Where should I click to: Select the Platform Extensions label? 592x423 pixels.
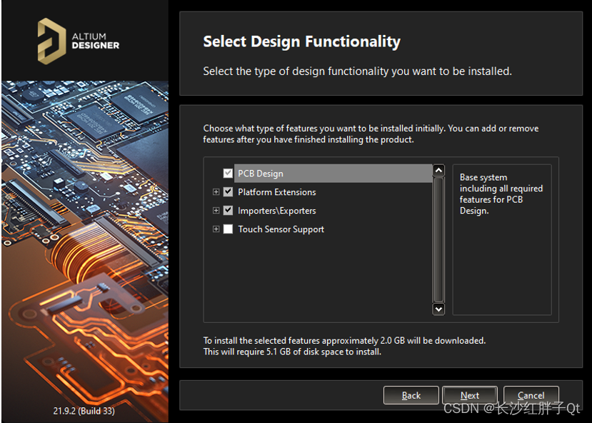pos(276,192)
